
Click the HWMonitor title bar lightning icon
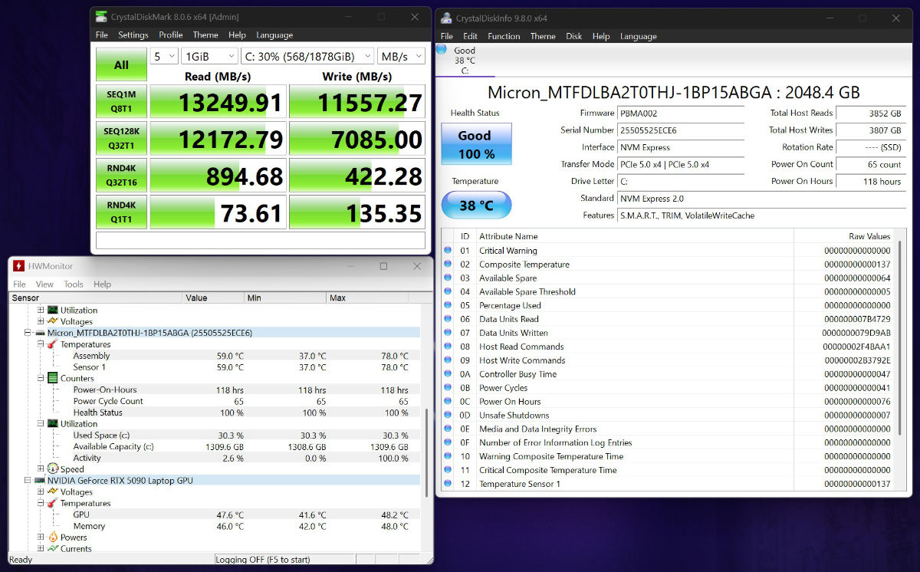click(x=18, y=266)
